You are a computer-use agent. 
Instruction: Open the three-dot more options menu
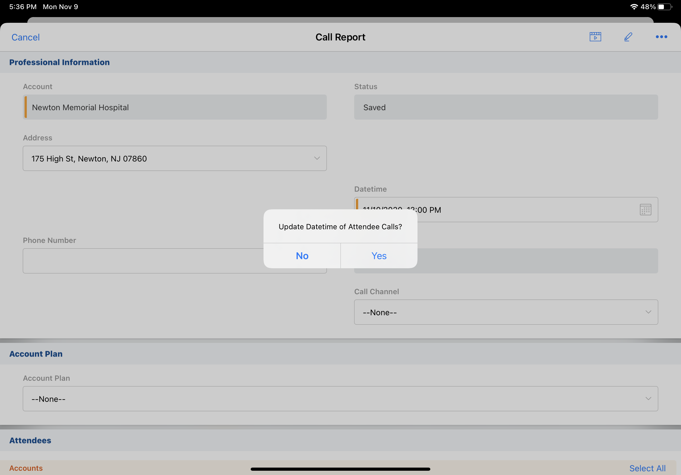661,37
